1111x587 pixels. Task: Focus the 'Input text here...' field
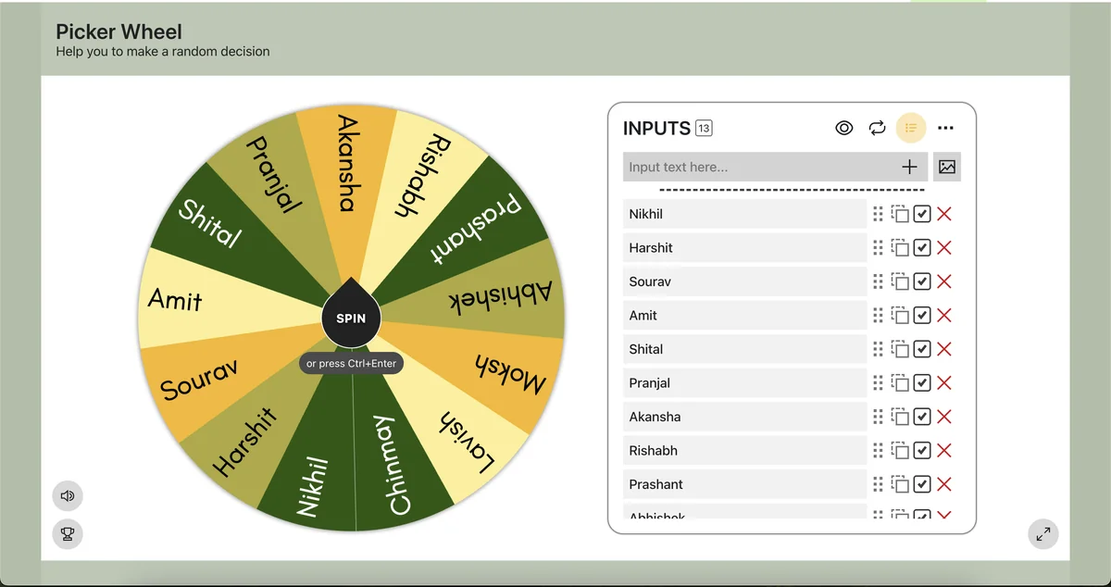[759, 167]
